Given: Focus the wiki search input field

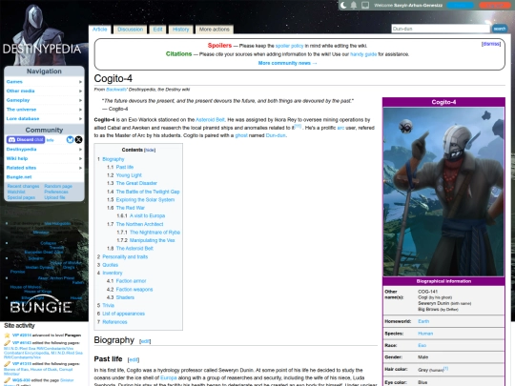Looking at the screenshot, I should 440,29.
